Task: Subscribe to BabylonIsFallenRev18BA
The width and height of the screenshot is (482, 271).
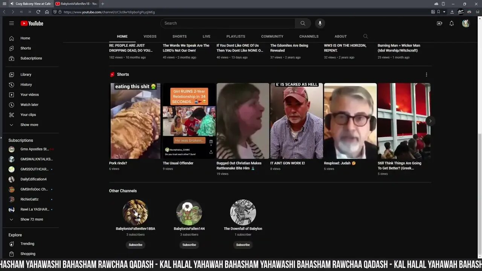Action: click(x=136, y=245)
